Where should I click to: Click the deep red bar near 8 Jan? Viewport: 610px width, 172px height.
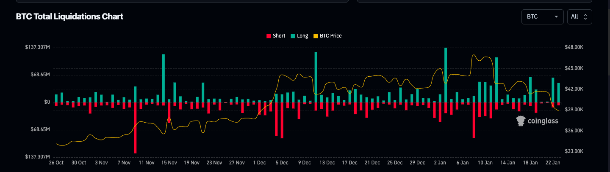[x=474, y=120]
